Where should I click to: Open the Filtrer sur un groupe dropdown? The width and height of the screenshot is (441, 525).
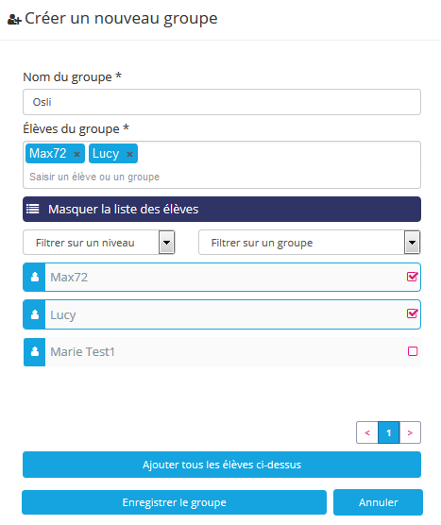pyautogui.click(x=310, y=243)
